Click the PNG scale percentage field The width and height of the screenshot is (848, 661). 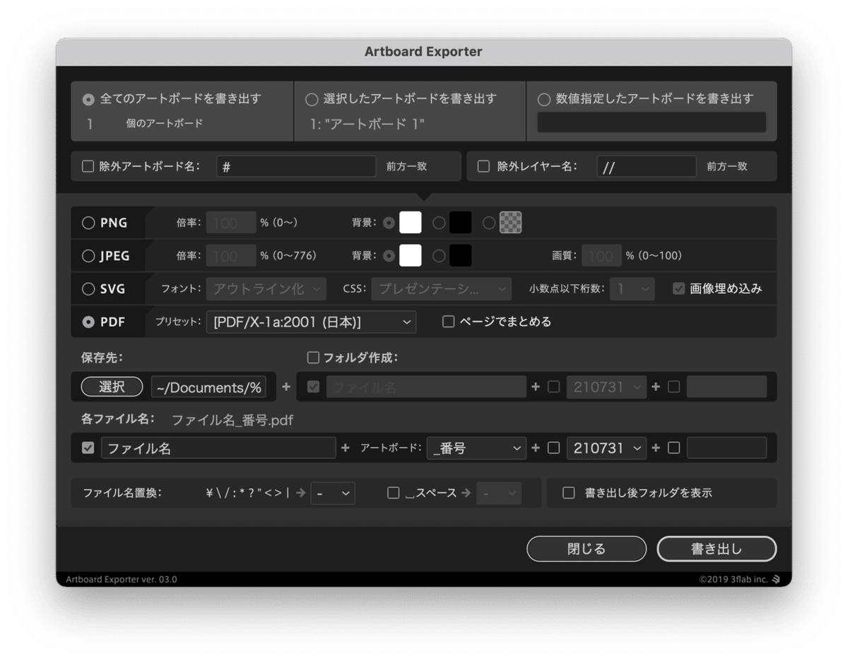pos(231,223)
